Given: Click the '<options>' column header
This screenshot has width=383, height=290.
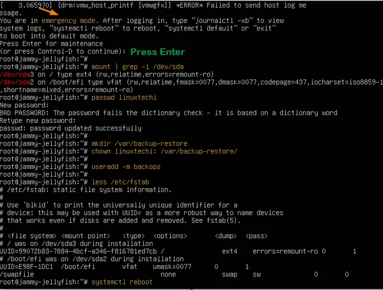Looking at the screenshot, I should [x=170, y=236].
